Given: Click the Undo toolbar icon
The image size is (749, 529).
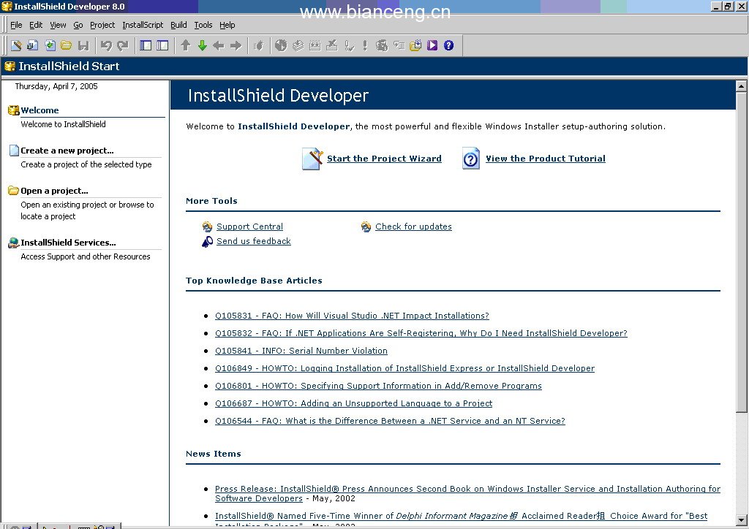Looking at the screenshot, I should (x=106, y=45).
